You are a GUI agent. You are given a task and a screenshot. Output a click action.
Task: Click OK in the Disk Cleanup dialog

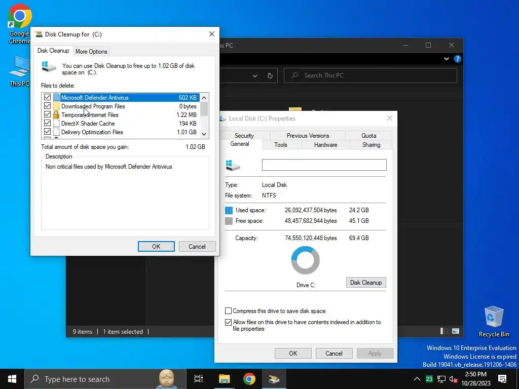coord(156,247)
